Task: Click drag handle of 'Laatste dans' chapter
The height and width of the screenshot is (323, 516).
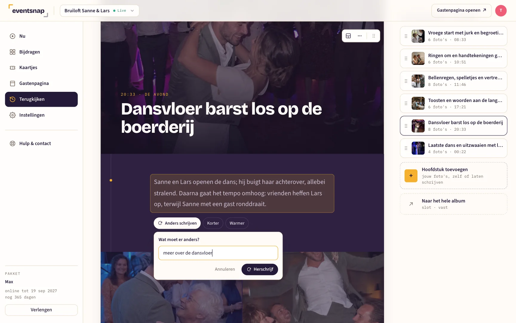Action: [406, 148]
